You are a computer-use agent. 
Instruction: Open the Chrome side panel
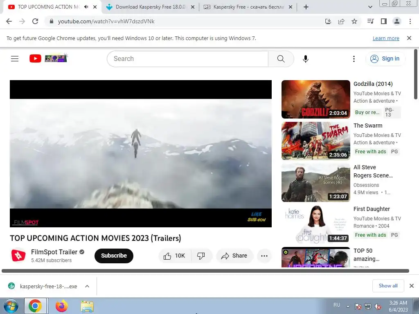384,21
